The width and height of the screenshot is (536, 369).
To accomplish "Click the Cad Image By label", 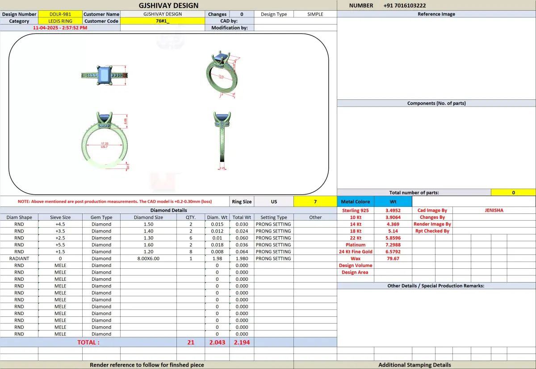I will pos(432,210).
